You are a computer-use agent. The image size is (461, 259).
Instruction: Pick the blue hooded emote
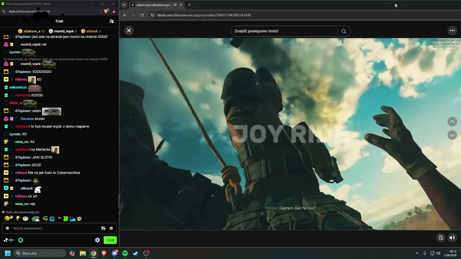52,218
